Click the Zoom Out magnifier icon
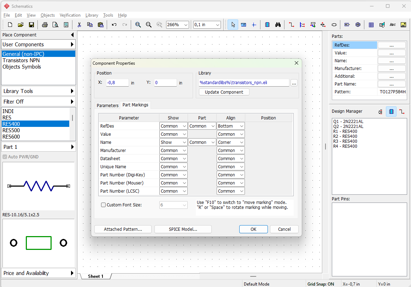411x287 pixels. (149, 25)
